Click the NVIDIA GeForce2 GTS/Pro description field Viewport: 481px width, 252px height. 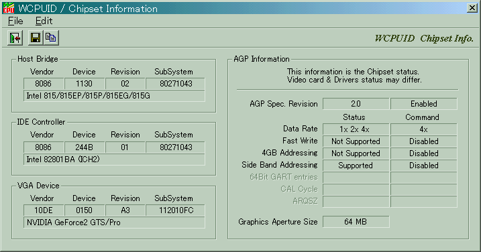114,223
